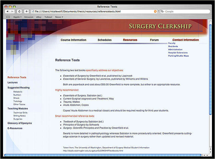Select Hospital Extensions submenu item
The height and width of the screenshot is (159, 215).
[178, 53]
